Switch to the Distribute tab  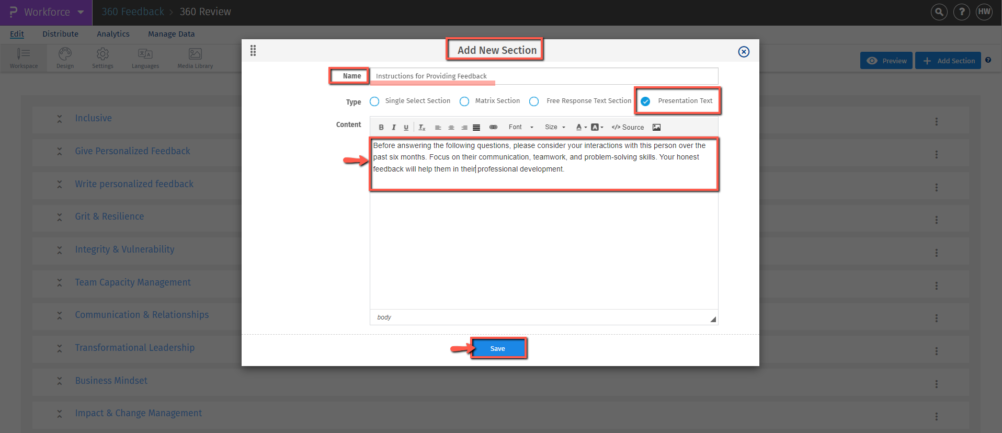(x=60, y=34)
